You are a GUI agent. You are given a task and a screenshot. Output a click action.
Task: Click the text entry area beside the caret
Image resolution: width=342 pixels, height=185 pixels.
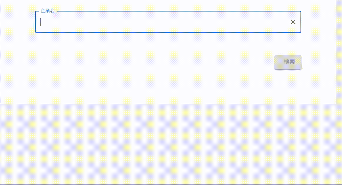[104, 22]
